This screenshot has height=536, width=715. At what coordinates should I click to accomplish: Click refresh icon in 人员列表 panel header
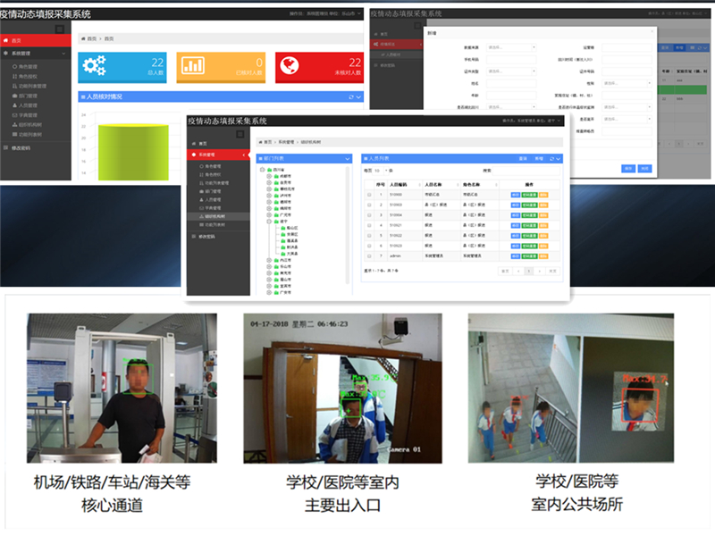[x=551, y=158]
